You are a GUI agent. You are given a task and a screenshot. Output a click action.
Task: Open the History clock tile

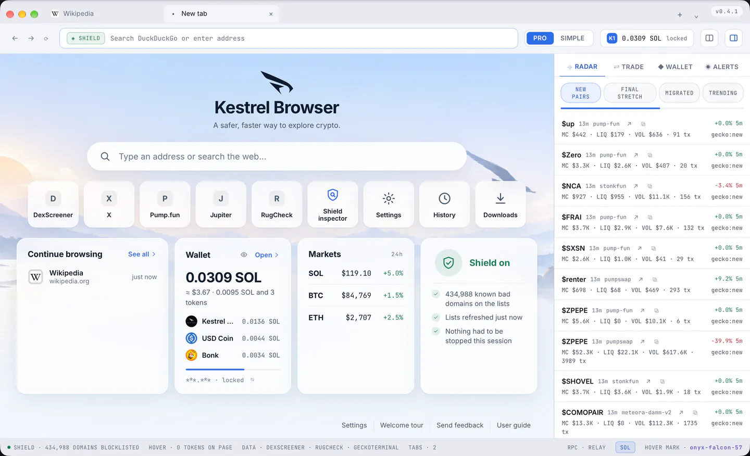pos(444,204)
